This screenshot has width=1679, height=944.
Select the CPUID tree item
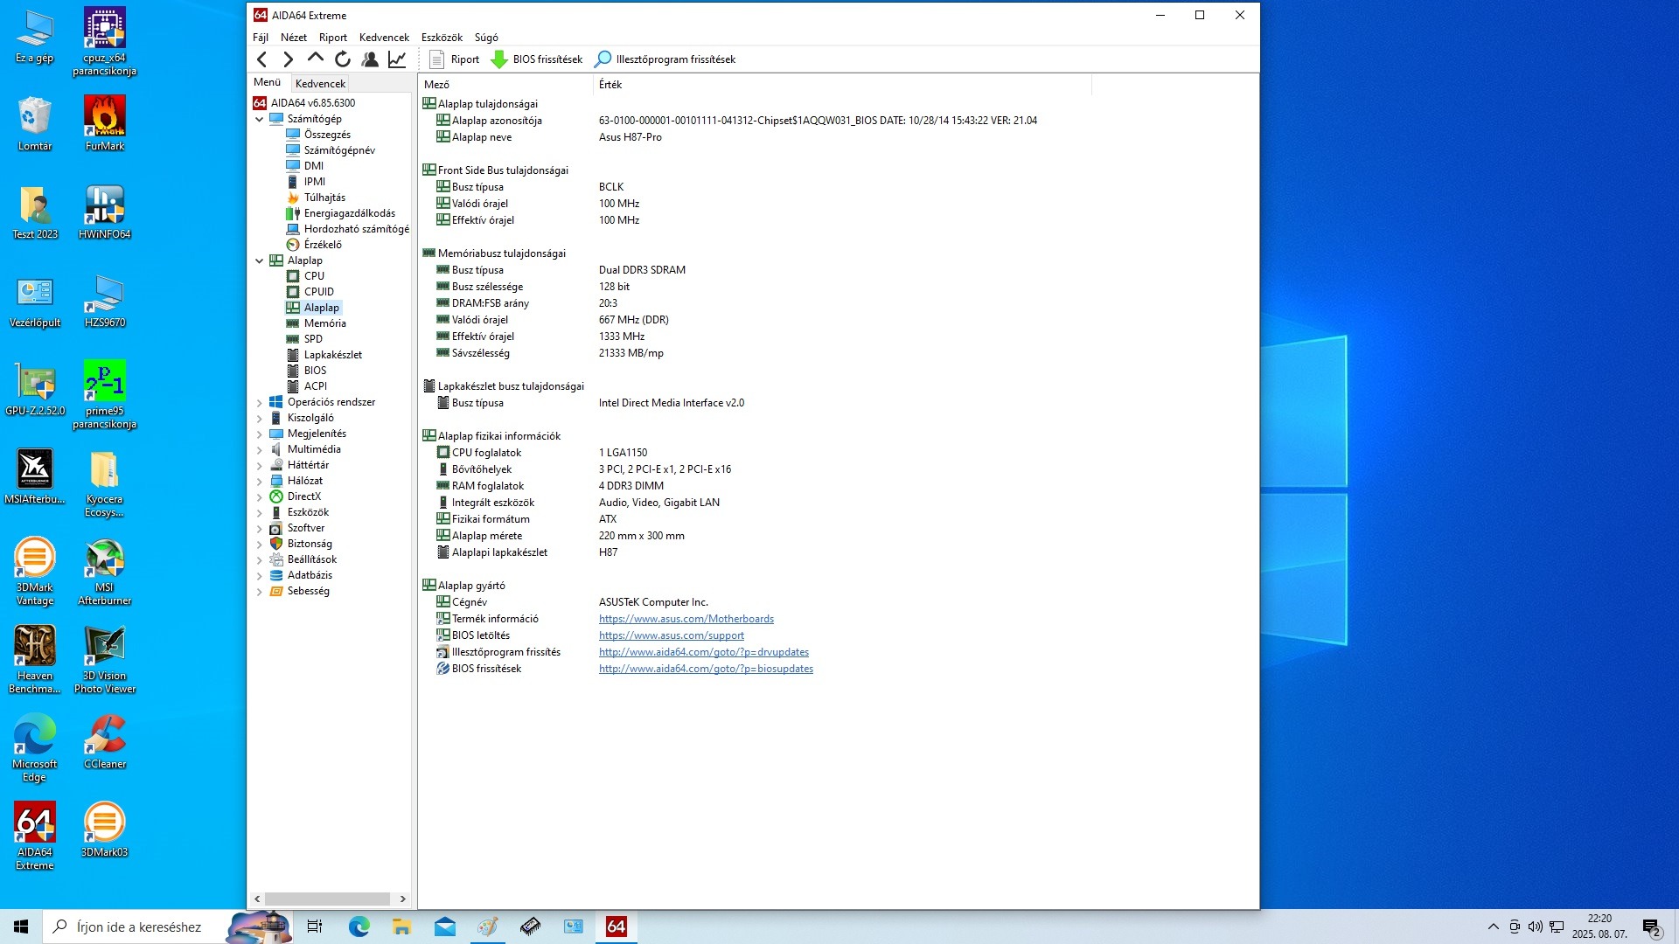[318, 292]
